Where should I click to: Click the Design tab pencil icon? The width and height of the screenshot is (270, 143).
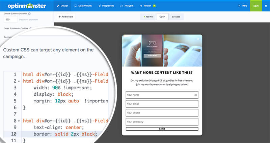pos(58,6)
